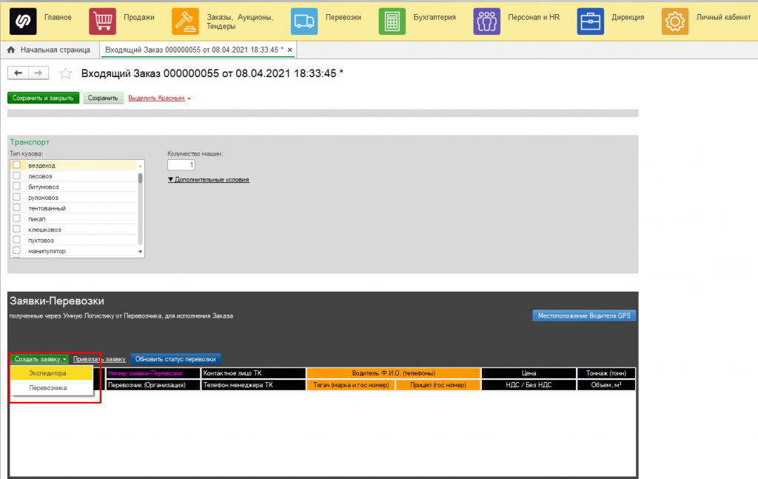
Task: Click Перевозчик (Организация) header
Action: 152,385
